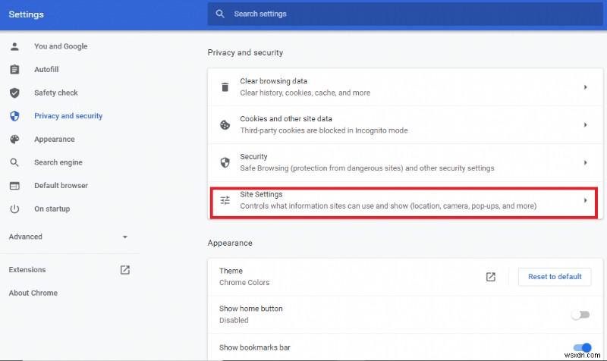Screen dimensions: 607x361
Task: Open Theme external link icon
Action: (x=491, y=277)
